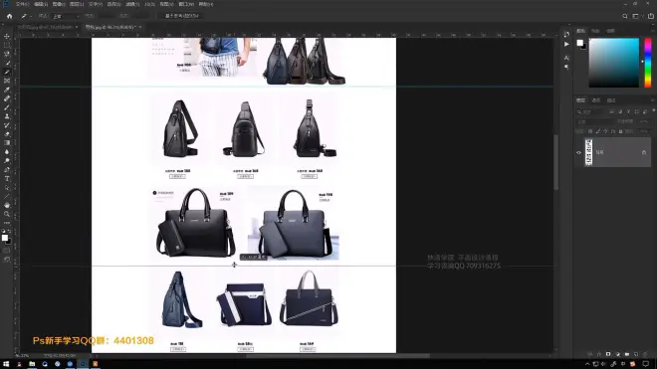Hide the layer using eye icon
Viewport: 657px width, 369px height.
coord(579,152)
